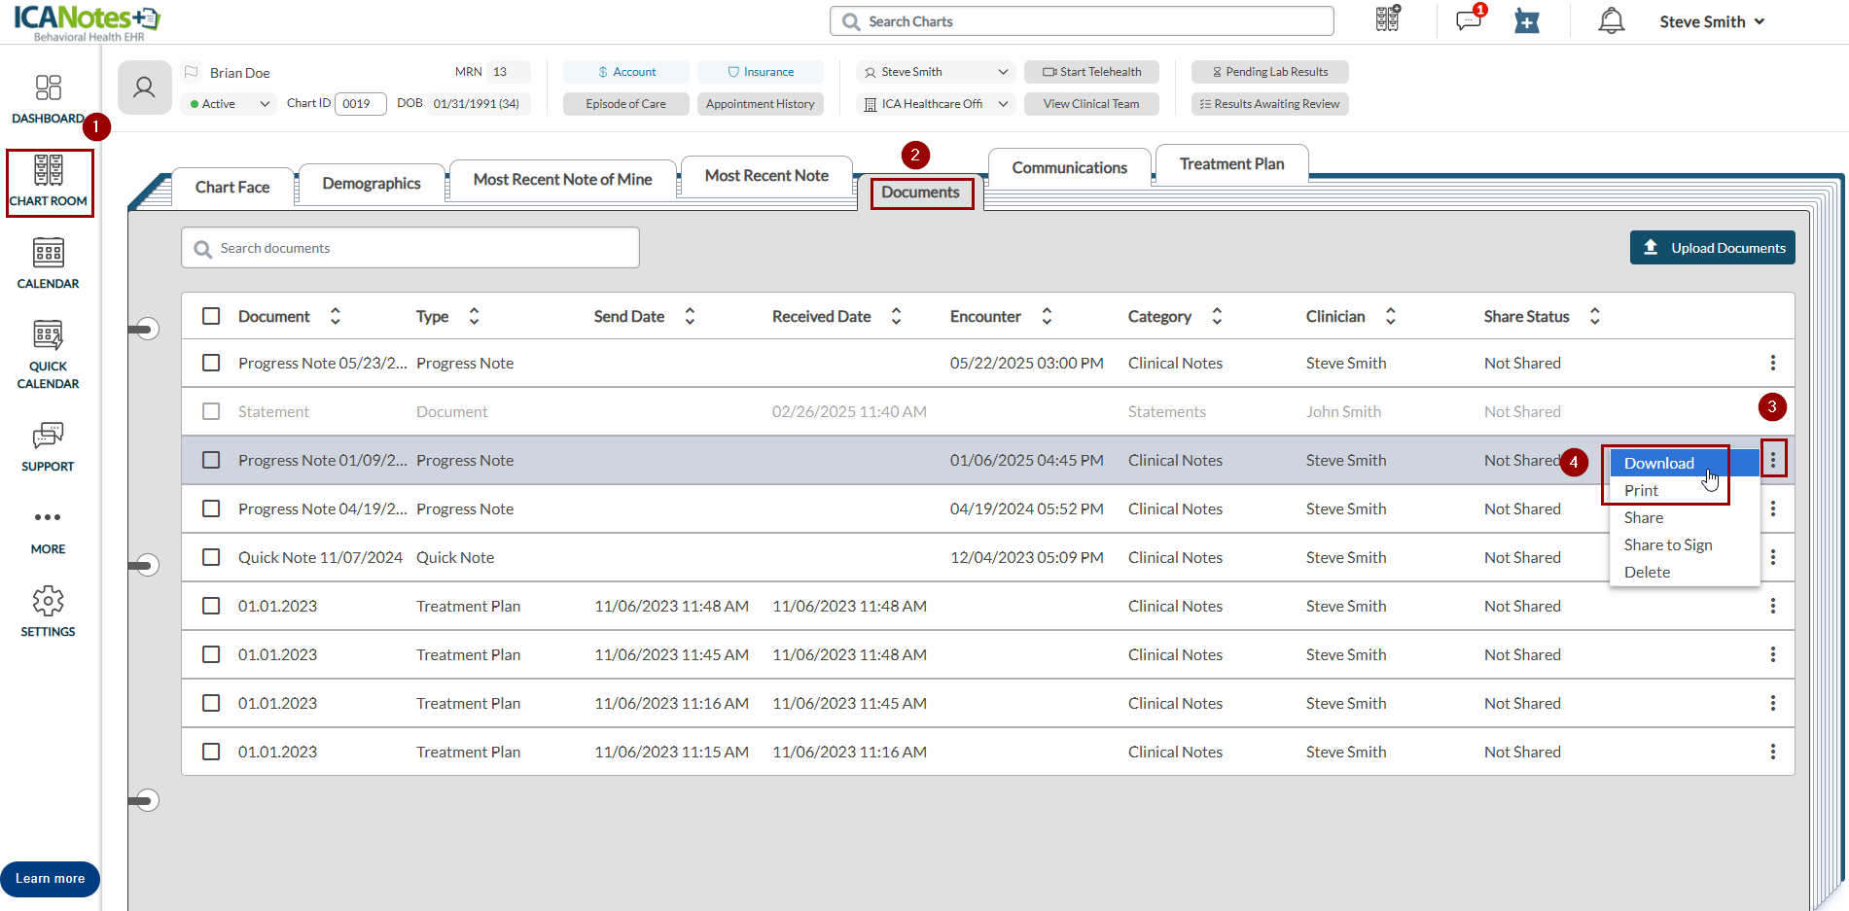Image resolution: width=1849 pixels, height=911 pixels.
Task: Check the Progress Note 05/23 row checkbox
Action: (211, 363)
